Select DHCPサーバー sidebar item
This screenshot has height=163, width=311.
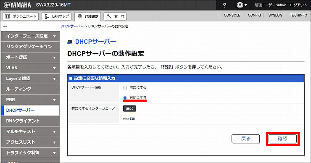point(30,110)
